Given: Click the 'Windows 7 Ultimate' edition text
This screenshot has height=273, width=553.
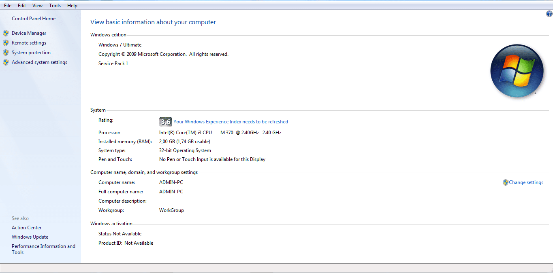Looking at the screenshot, I should click(x=120, y=45).
